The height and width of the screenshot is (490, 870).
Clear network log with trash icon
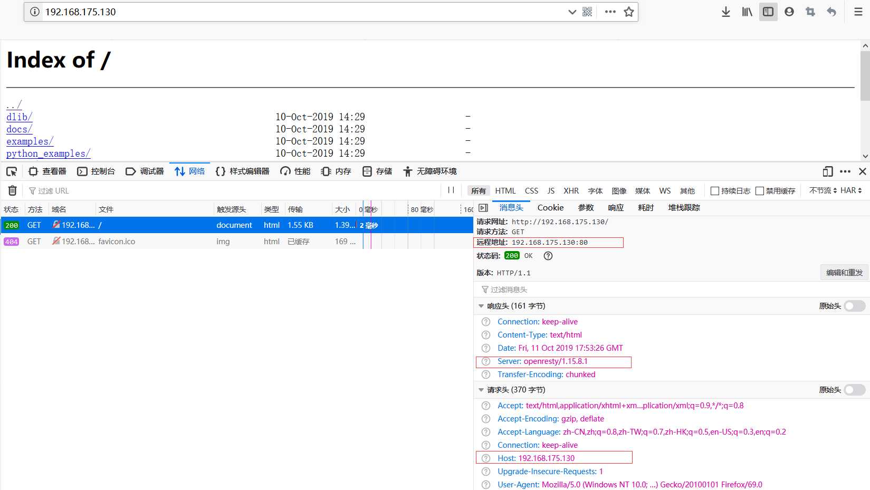[x=13, y=190]
